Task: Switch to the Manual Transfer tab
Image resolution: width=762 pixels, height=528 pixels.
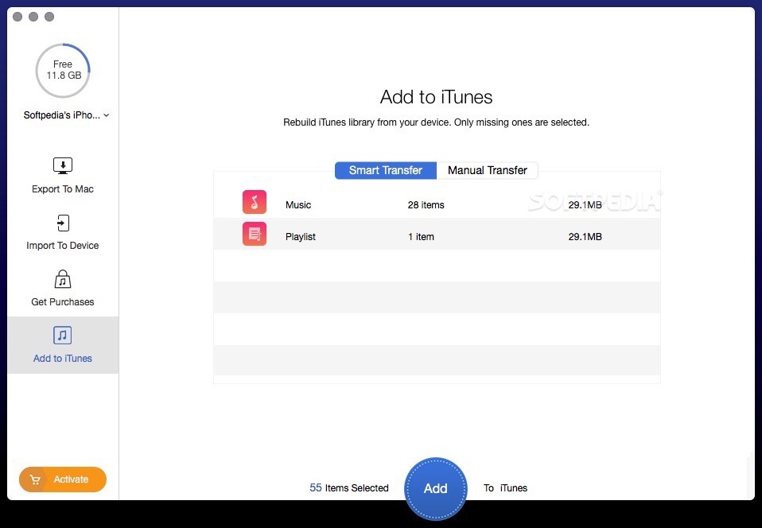Action: [x=488, y=170]
